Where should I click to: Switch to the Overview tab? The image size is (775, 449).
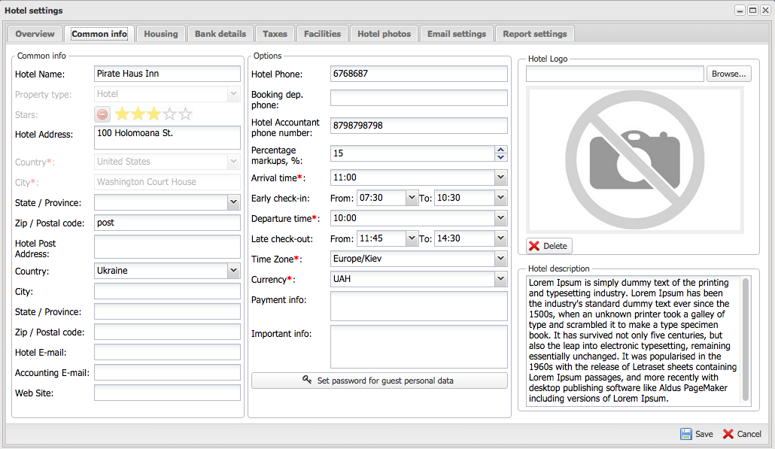click(35, 34)
